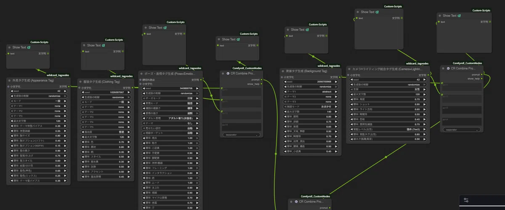Image resolution: width=505 pixels, height=210 pixels.
Task: Collapse the Appearance Tag node via its title dot
Action: click(9, 80)
